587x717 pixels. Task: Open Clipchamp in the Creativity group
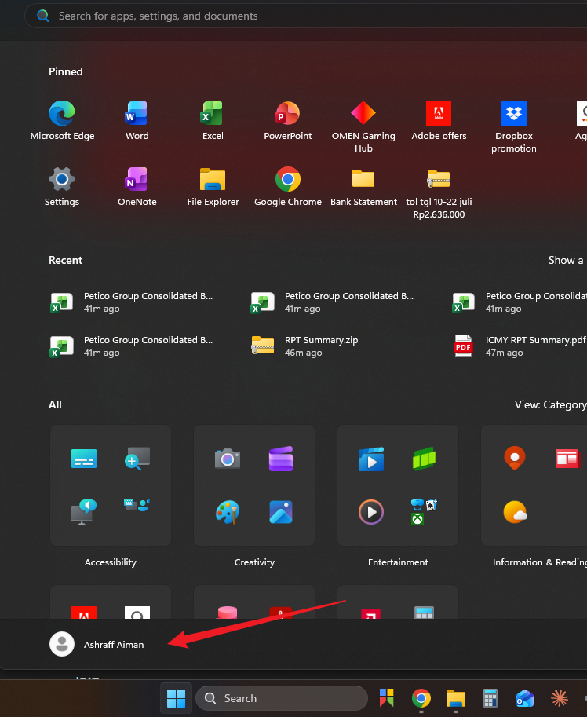tap(280, 459)
